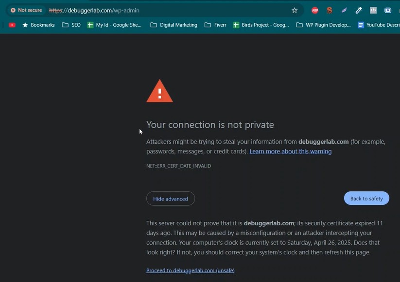The width and height of the screenshot is (400, 282).
Task: Click the Not secure site info badge
Action: coord(27,10)
